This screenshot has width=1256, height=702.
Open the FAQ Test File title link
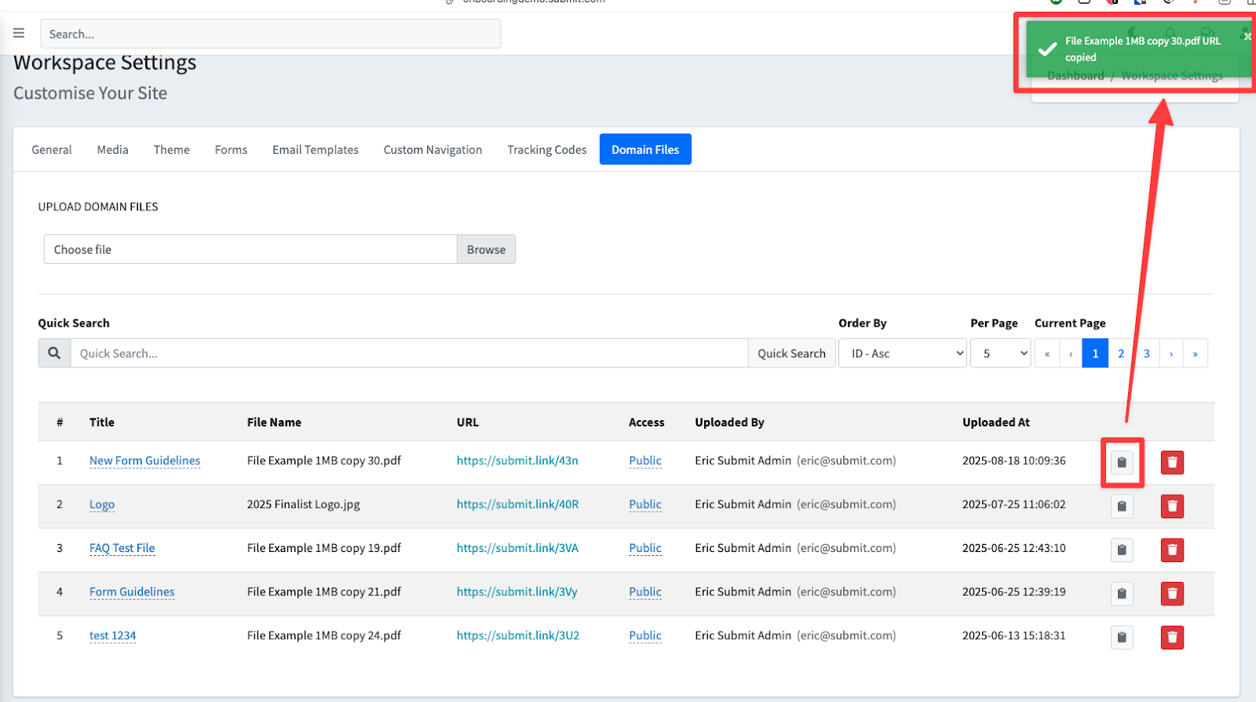(122, 548)
